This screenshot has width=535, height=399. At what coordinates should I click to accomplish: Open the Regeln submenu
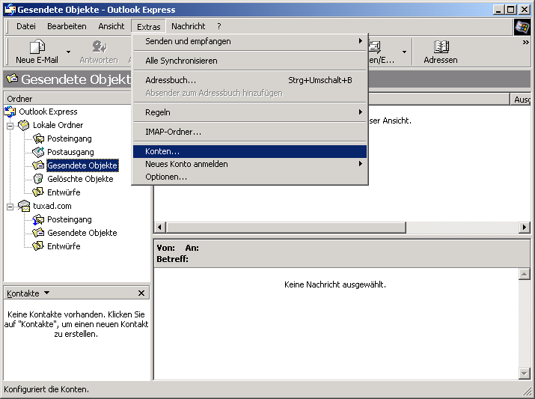point(250,112)
